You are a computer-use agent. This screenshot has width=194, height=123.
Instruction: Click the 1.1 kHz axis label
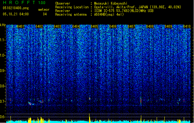pos(2,40)
